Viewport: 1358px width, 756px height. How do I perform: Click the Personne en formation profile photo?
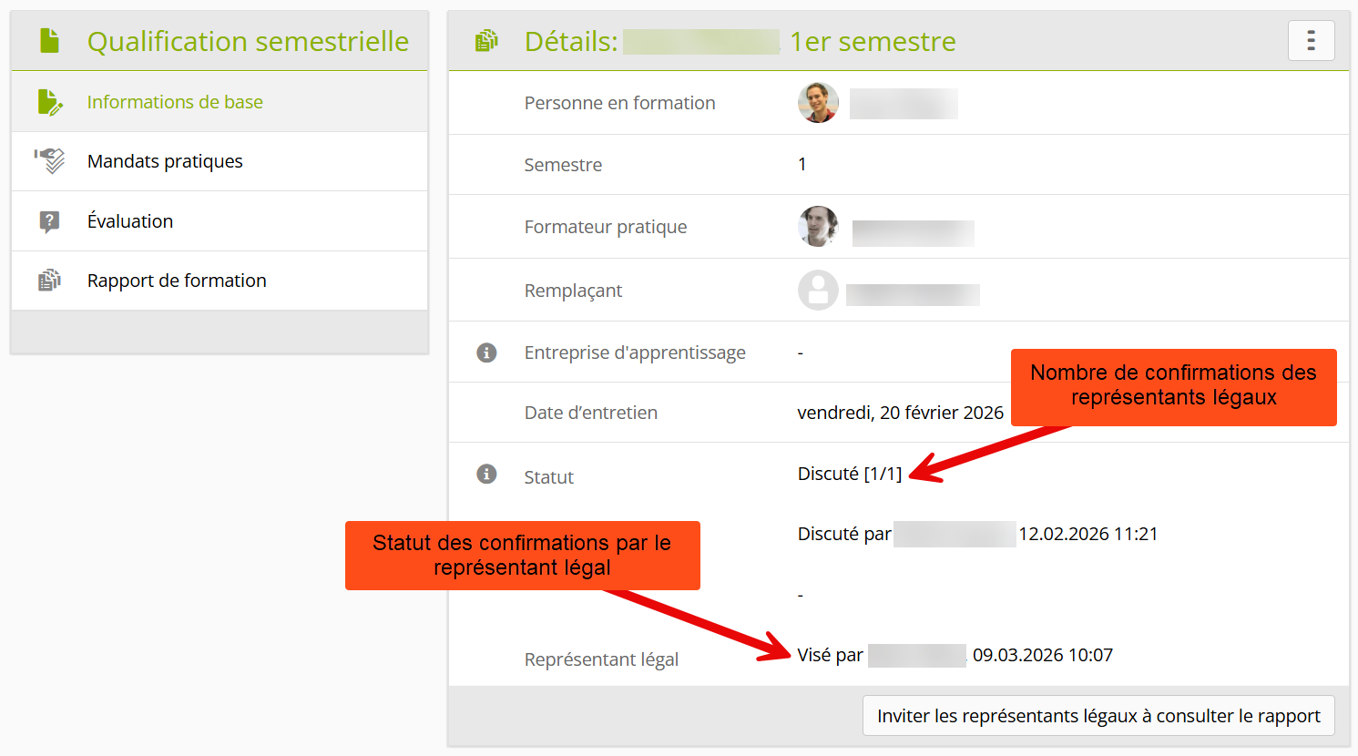(x=818, y=103)
